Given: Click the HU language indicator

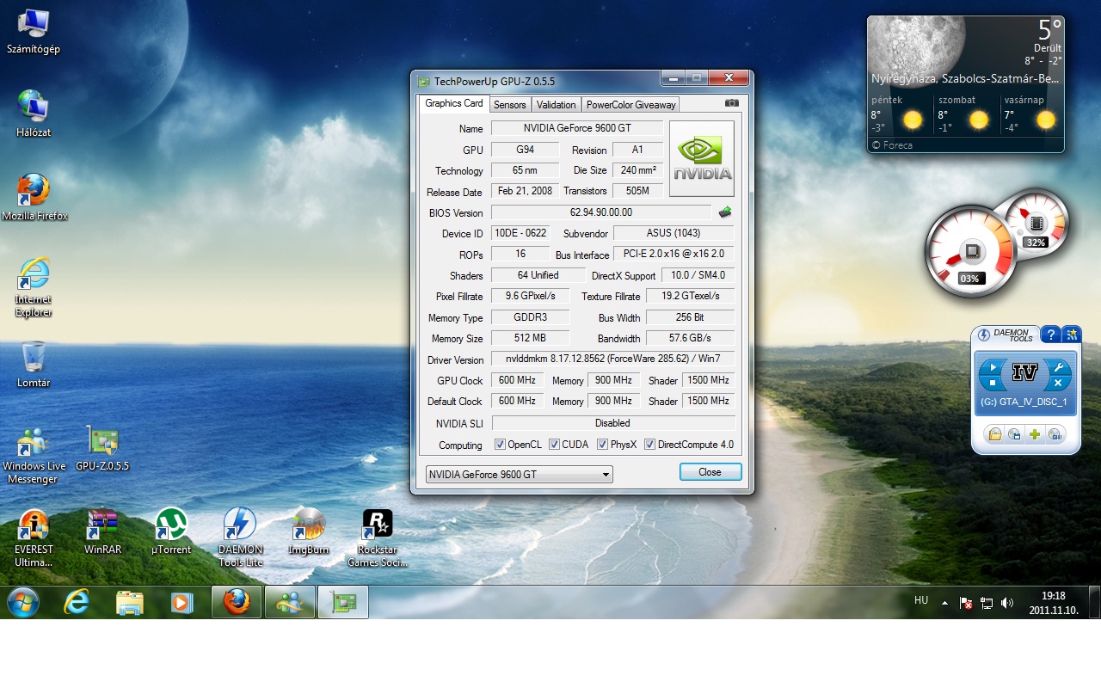Looking at the screenshot, I should point(921,600).
